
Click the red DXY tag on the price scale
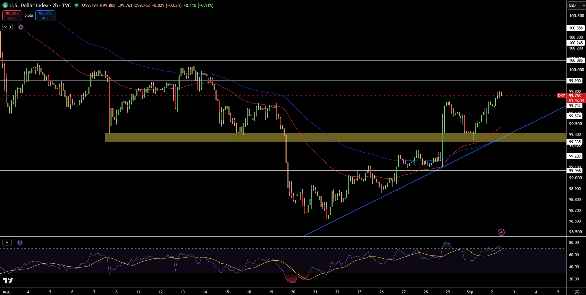pyautogui.click(x=561, y=96)
